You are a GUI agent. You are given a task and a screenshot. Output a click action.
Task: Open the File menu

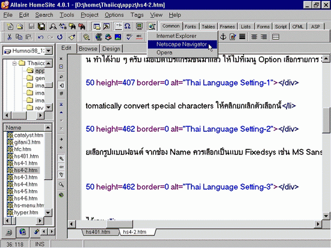(x=8, y=15)
